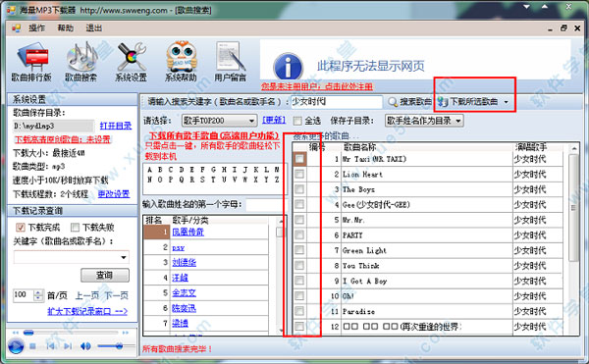Click the player play button
Image resolution: width=589 pixels, height=364 pixels.
click(16, 346)
